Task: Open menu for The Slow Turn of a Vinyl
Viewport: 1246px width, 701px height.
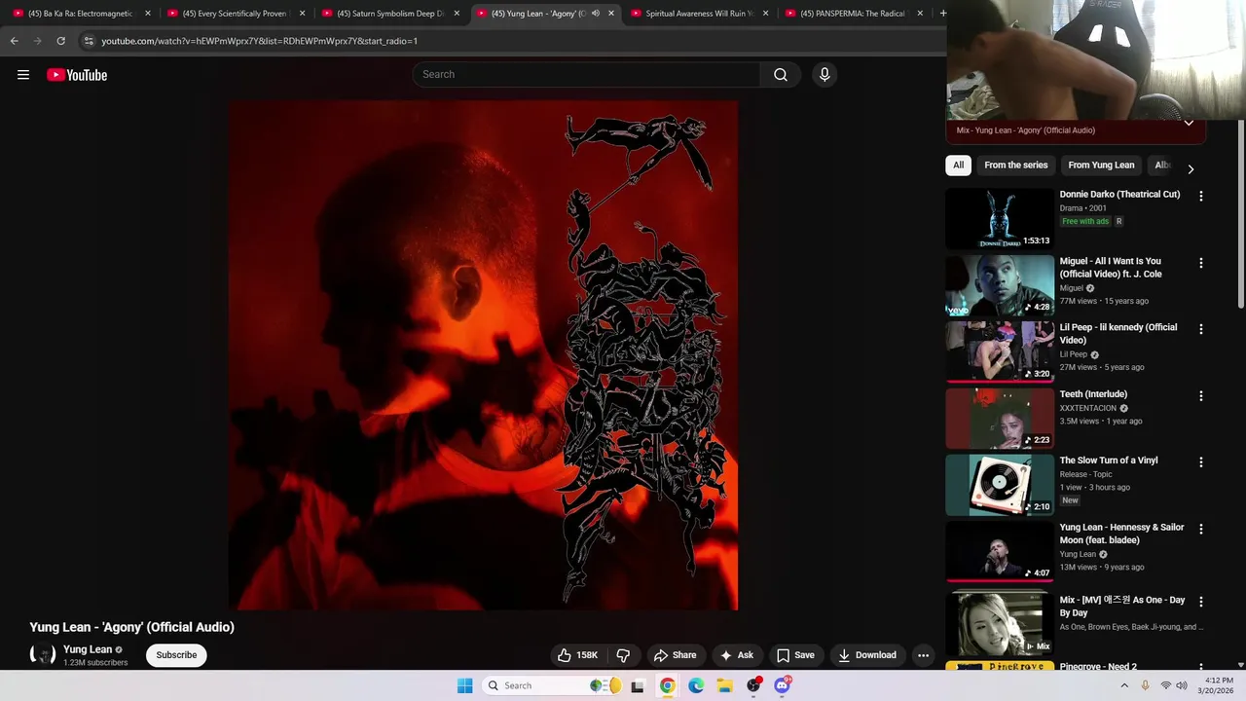Action: click(1200, 462)
